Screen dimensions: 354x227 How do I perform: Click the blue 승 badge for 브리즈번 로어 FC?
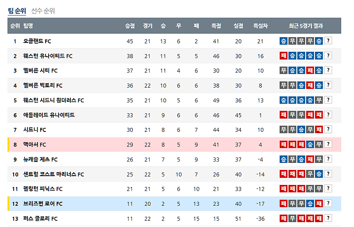310,204
